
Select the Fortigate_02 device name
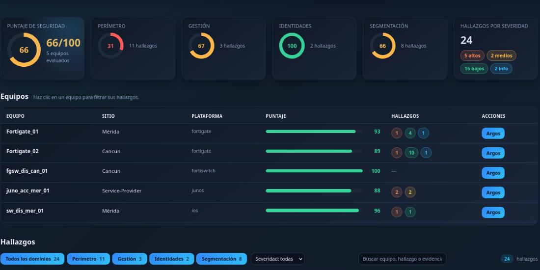click(x=23, y=151)
